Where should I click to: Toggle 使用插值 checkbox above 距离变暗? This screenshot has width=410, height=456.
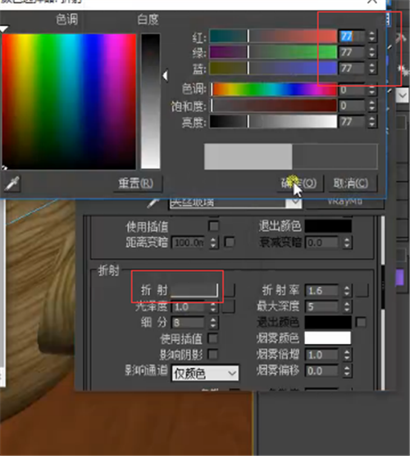tap(213, 226)
